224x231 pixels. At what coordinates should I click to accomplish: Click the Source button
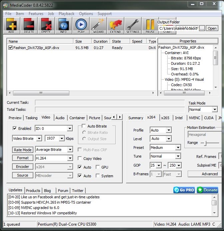(x=23, y=175)
